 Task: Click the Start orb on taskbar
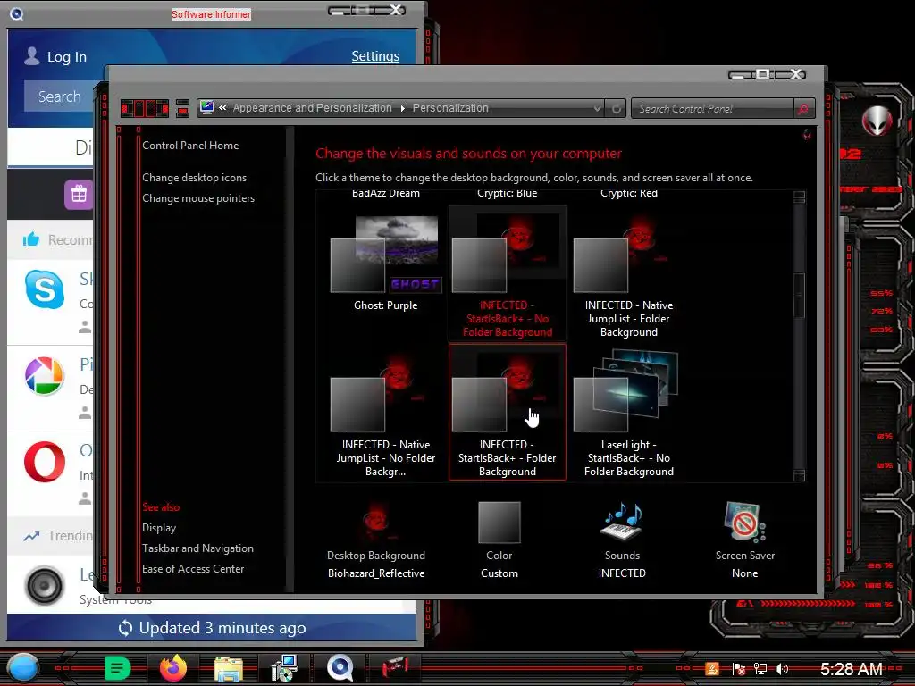pos(22,668)
